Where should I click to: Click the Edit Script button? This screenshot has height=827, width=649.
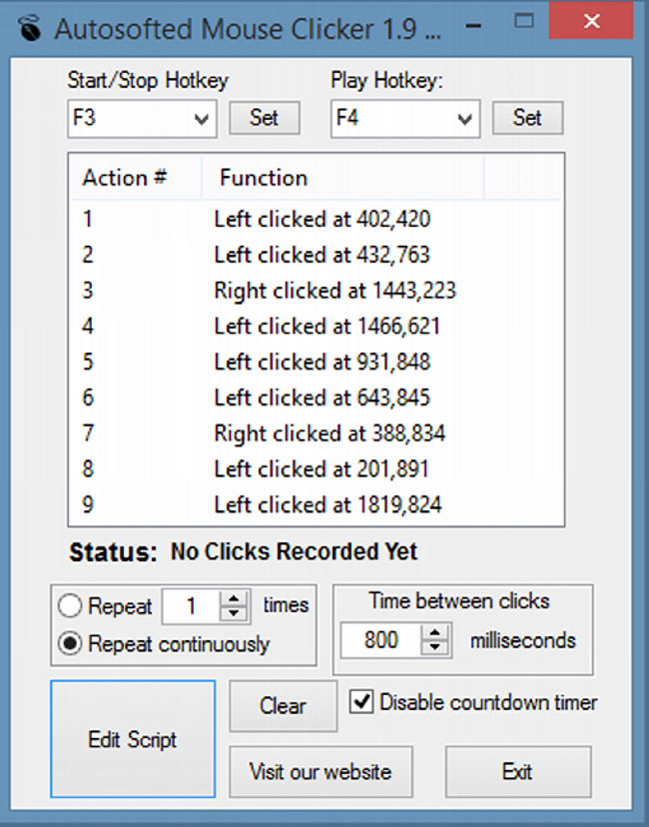tap(133, 739)
